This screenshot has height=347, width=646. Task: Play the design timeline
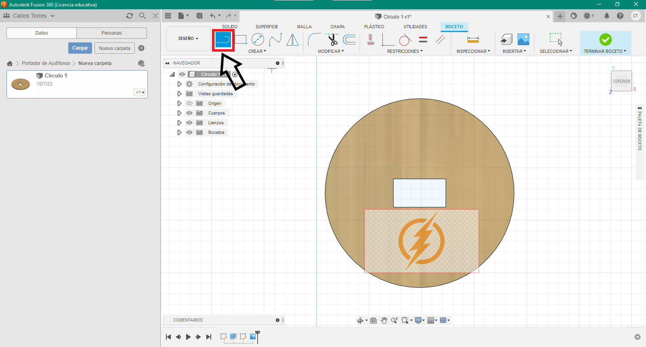[188, 337]
